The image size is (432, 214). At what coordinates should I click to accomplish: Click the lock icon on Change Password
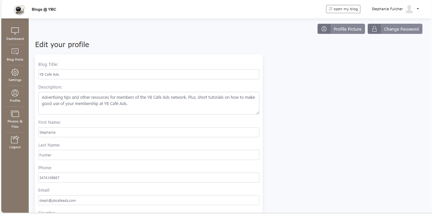click(374, 29)
